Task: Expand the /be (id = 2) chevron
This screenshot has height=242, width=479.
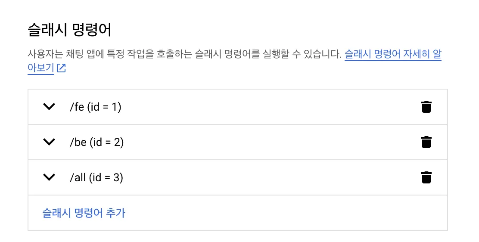Action: click(50, 142)
